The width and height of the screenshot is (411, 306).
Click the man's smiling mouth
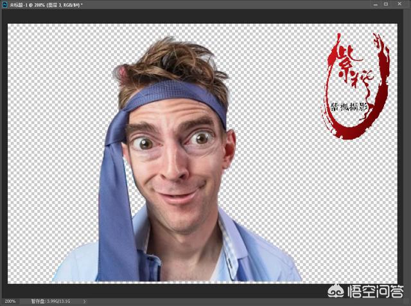[x=180, y=192]
